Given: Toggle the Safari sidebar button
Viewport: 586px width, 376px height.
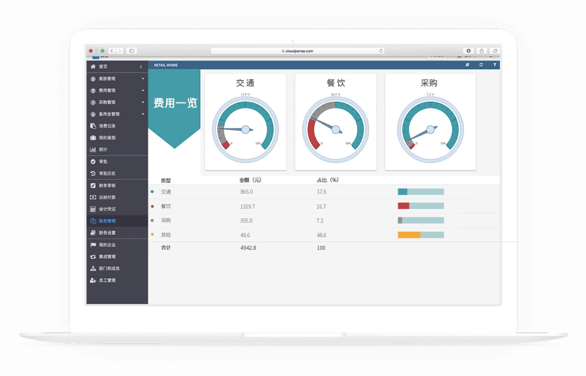Looking at the screenshot, I should tap(132, 51).
